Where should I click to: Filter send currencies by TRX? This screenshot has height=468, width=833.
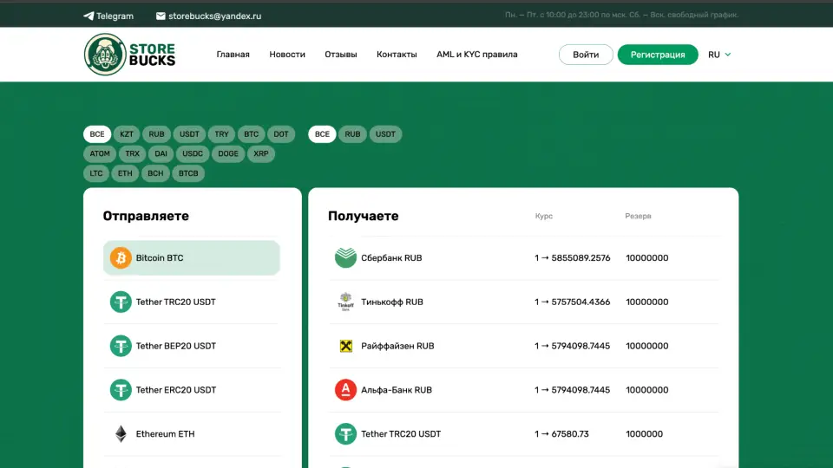[132, 154]
